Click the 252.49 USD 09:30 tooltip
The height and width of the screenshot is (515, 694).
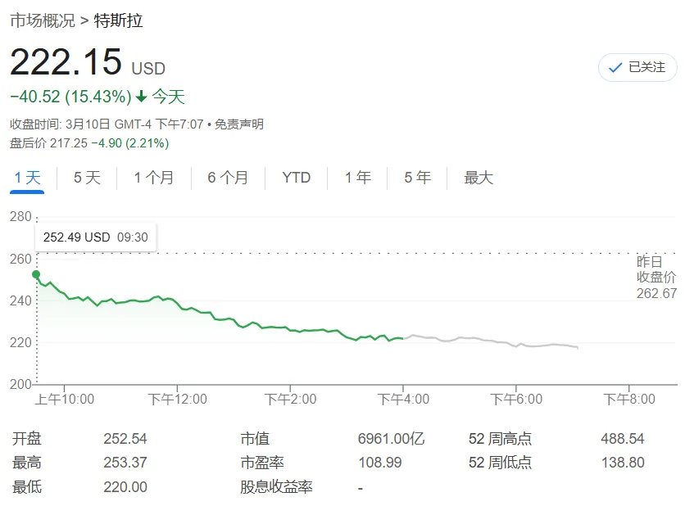pyautogui.click(x=96, y=237)
